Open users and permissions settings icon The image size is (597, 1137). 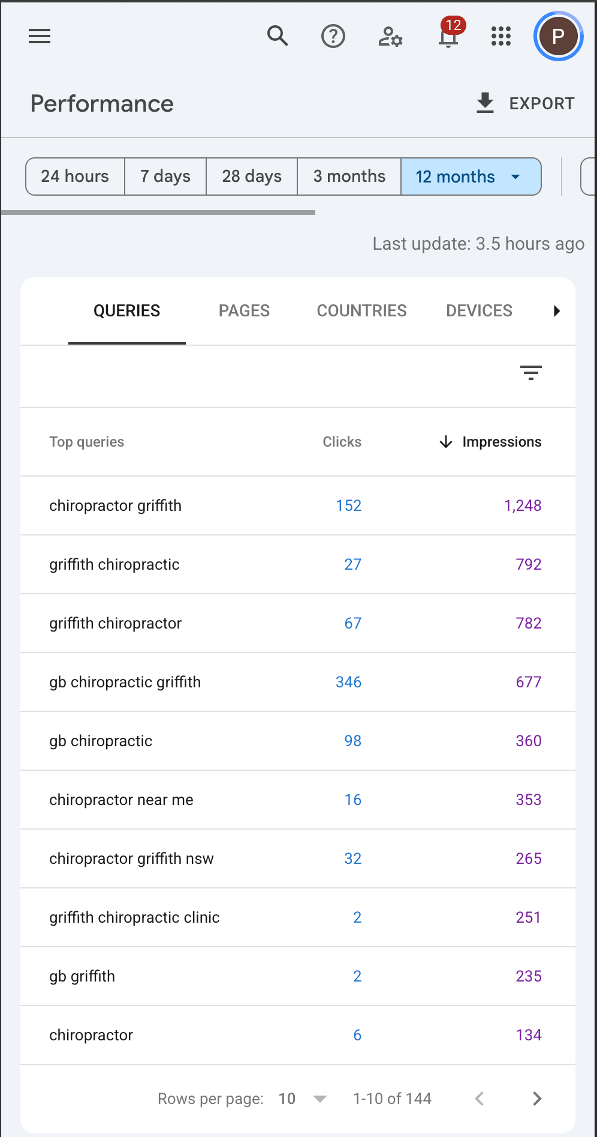pyautogui.click(x=390, y=36)
